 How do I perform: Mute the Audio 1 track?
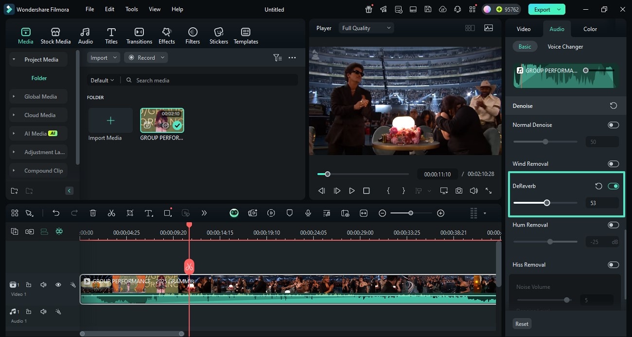(x=43, y=311)
